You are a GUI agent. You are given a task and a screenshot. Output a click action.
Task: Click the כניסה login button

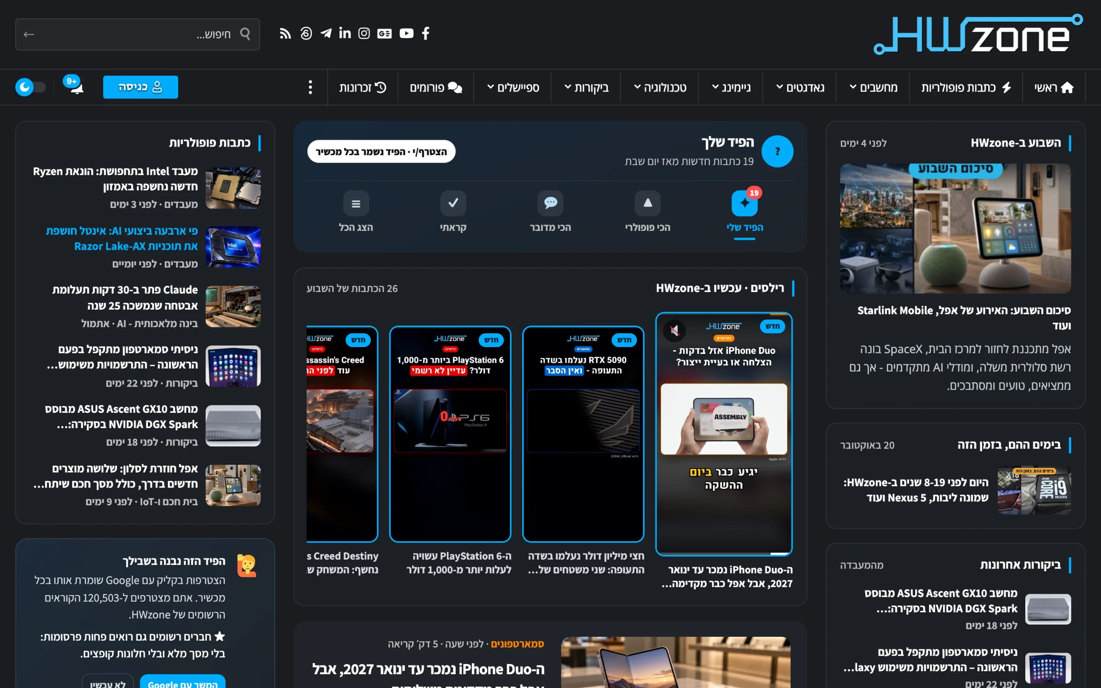tap(141, 87)
